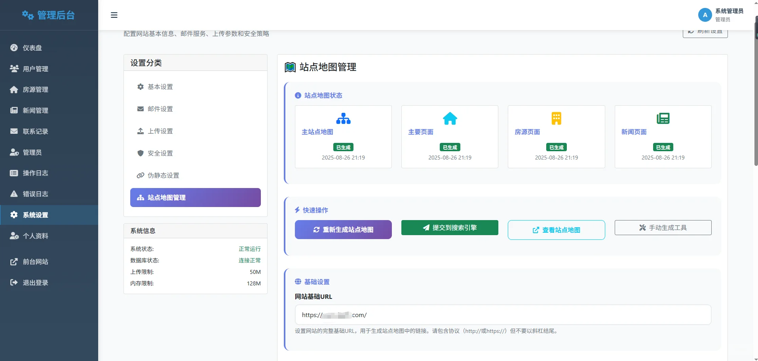Viewport: 758px width, 361px height.
Task: Select the 安全设置 shield icon
Action: coord(141,153)
